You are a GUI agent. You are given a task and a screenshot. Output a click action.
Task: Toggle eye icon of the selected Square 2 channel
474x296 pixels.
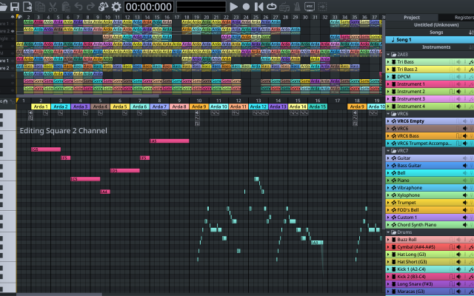[13, 31]
